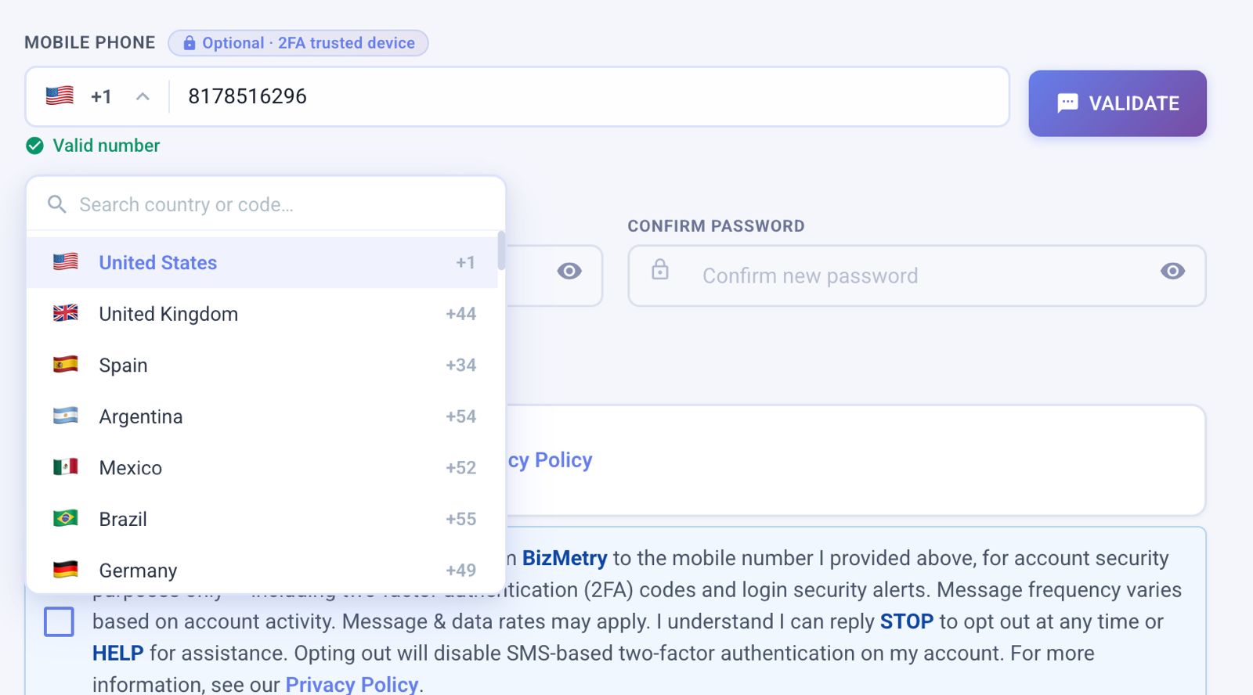Screen dimensions: 1253x695
Task: Click the MOBILE PHONE label
Action: point(90,42)
